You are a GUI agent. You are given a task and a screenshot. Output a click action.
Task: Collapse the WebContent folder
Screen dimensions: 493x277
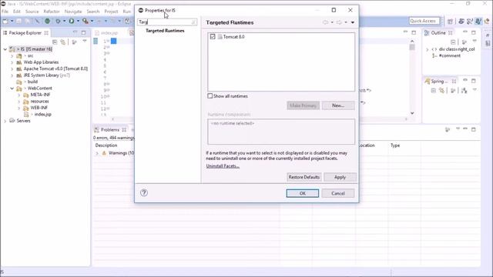click(x=12, y=88)
